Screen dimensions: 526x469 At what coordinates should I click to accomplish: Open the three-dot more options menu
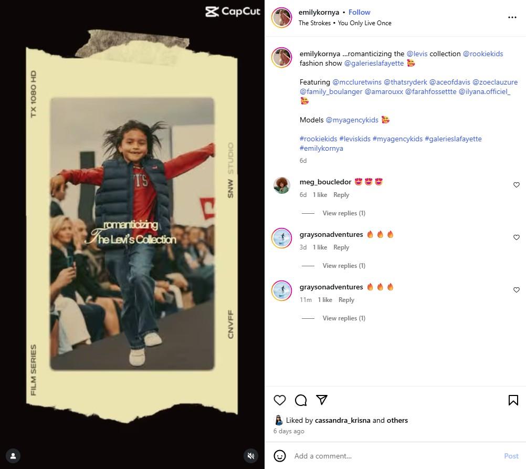click(x=512, y=17)
